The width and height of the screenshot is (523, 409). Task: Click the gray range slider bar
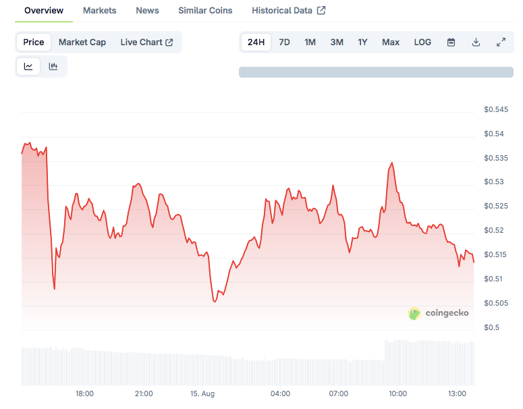(x=376, y=72)
